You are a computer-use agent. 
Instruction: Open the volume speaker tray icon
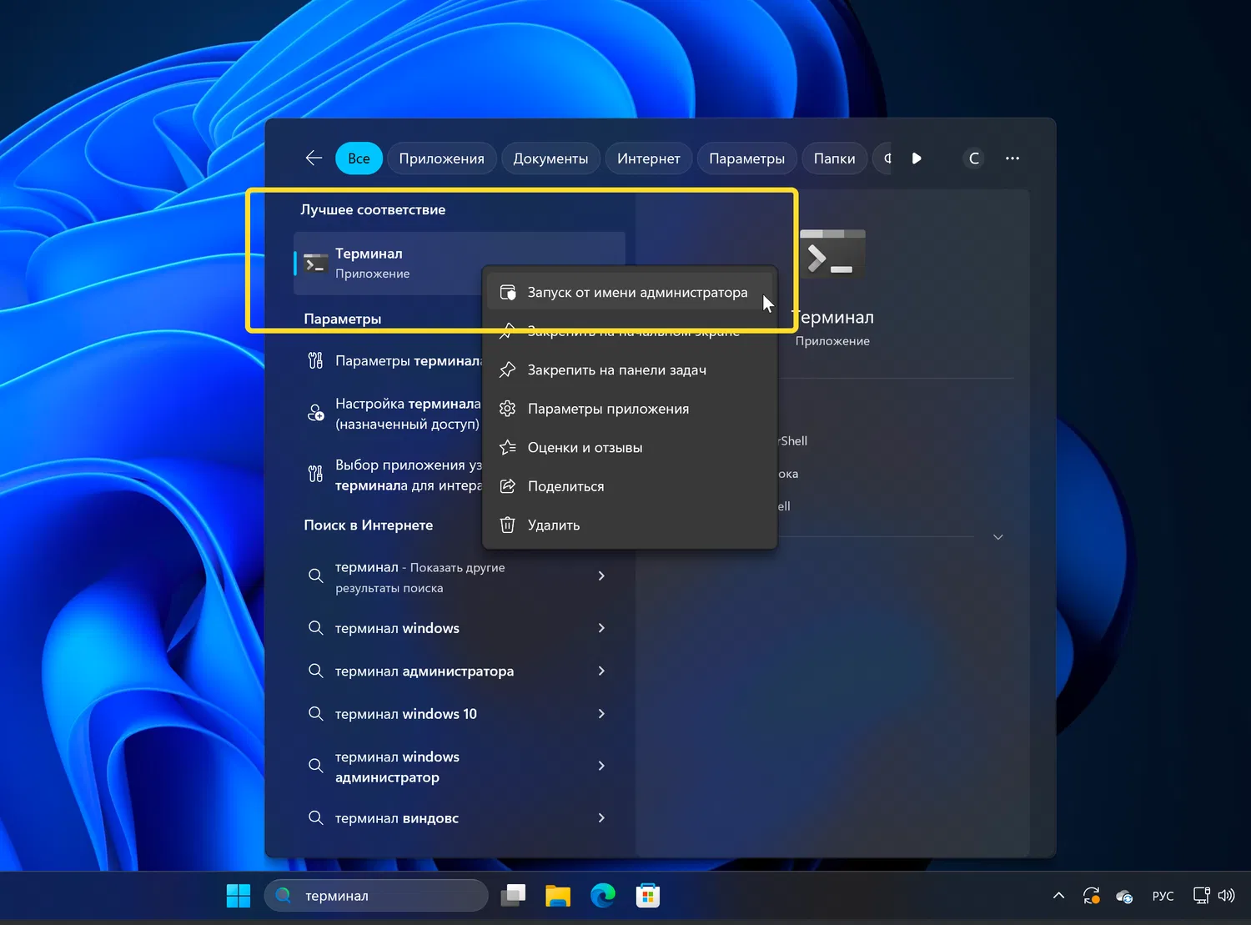(x=1226, y=896)
